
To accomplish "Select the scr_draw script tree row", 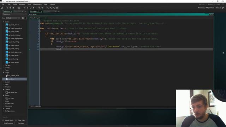I will [x=14, y=79].
